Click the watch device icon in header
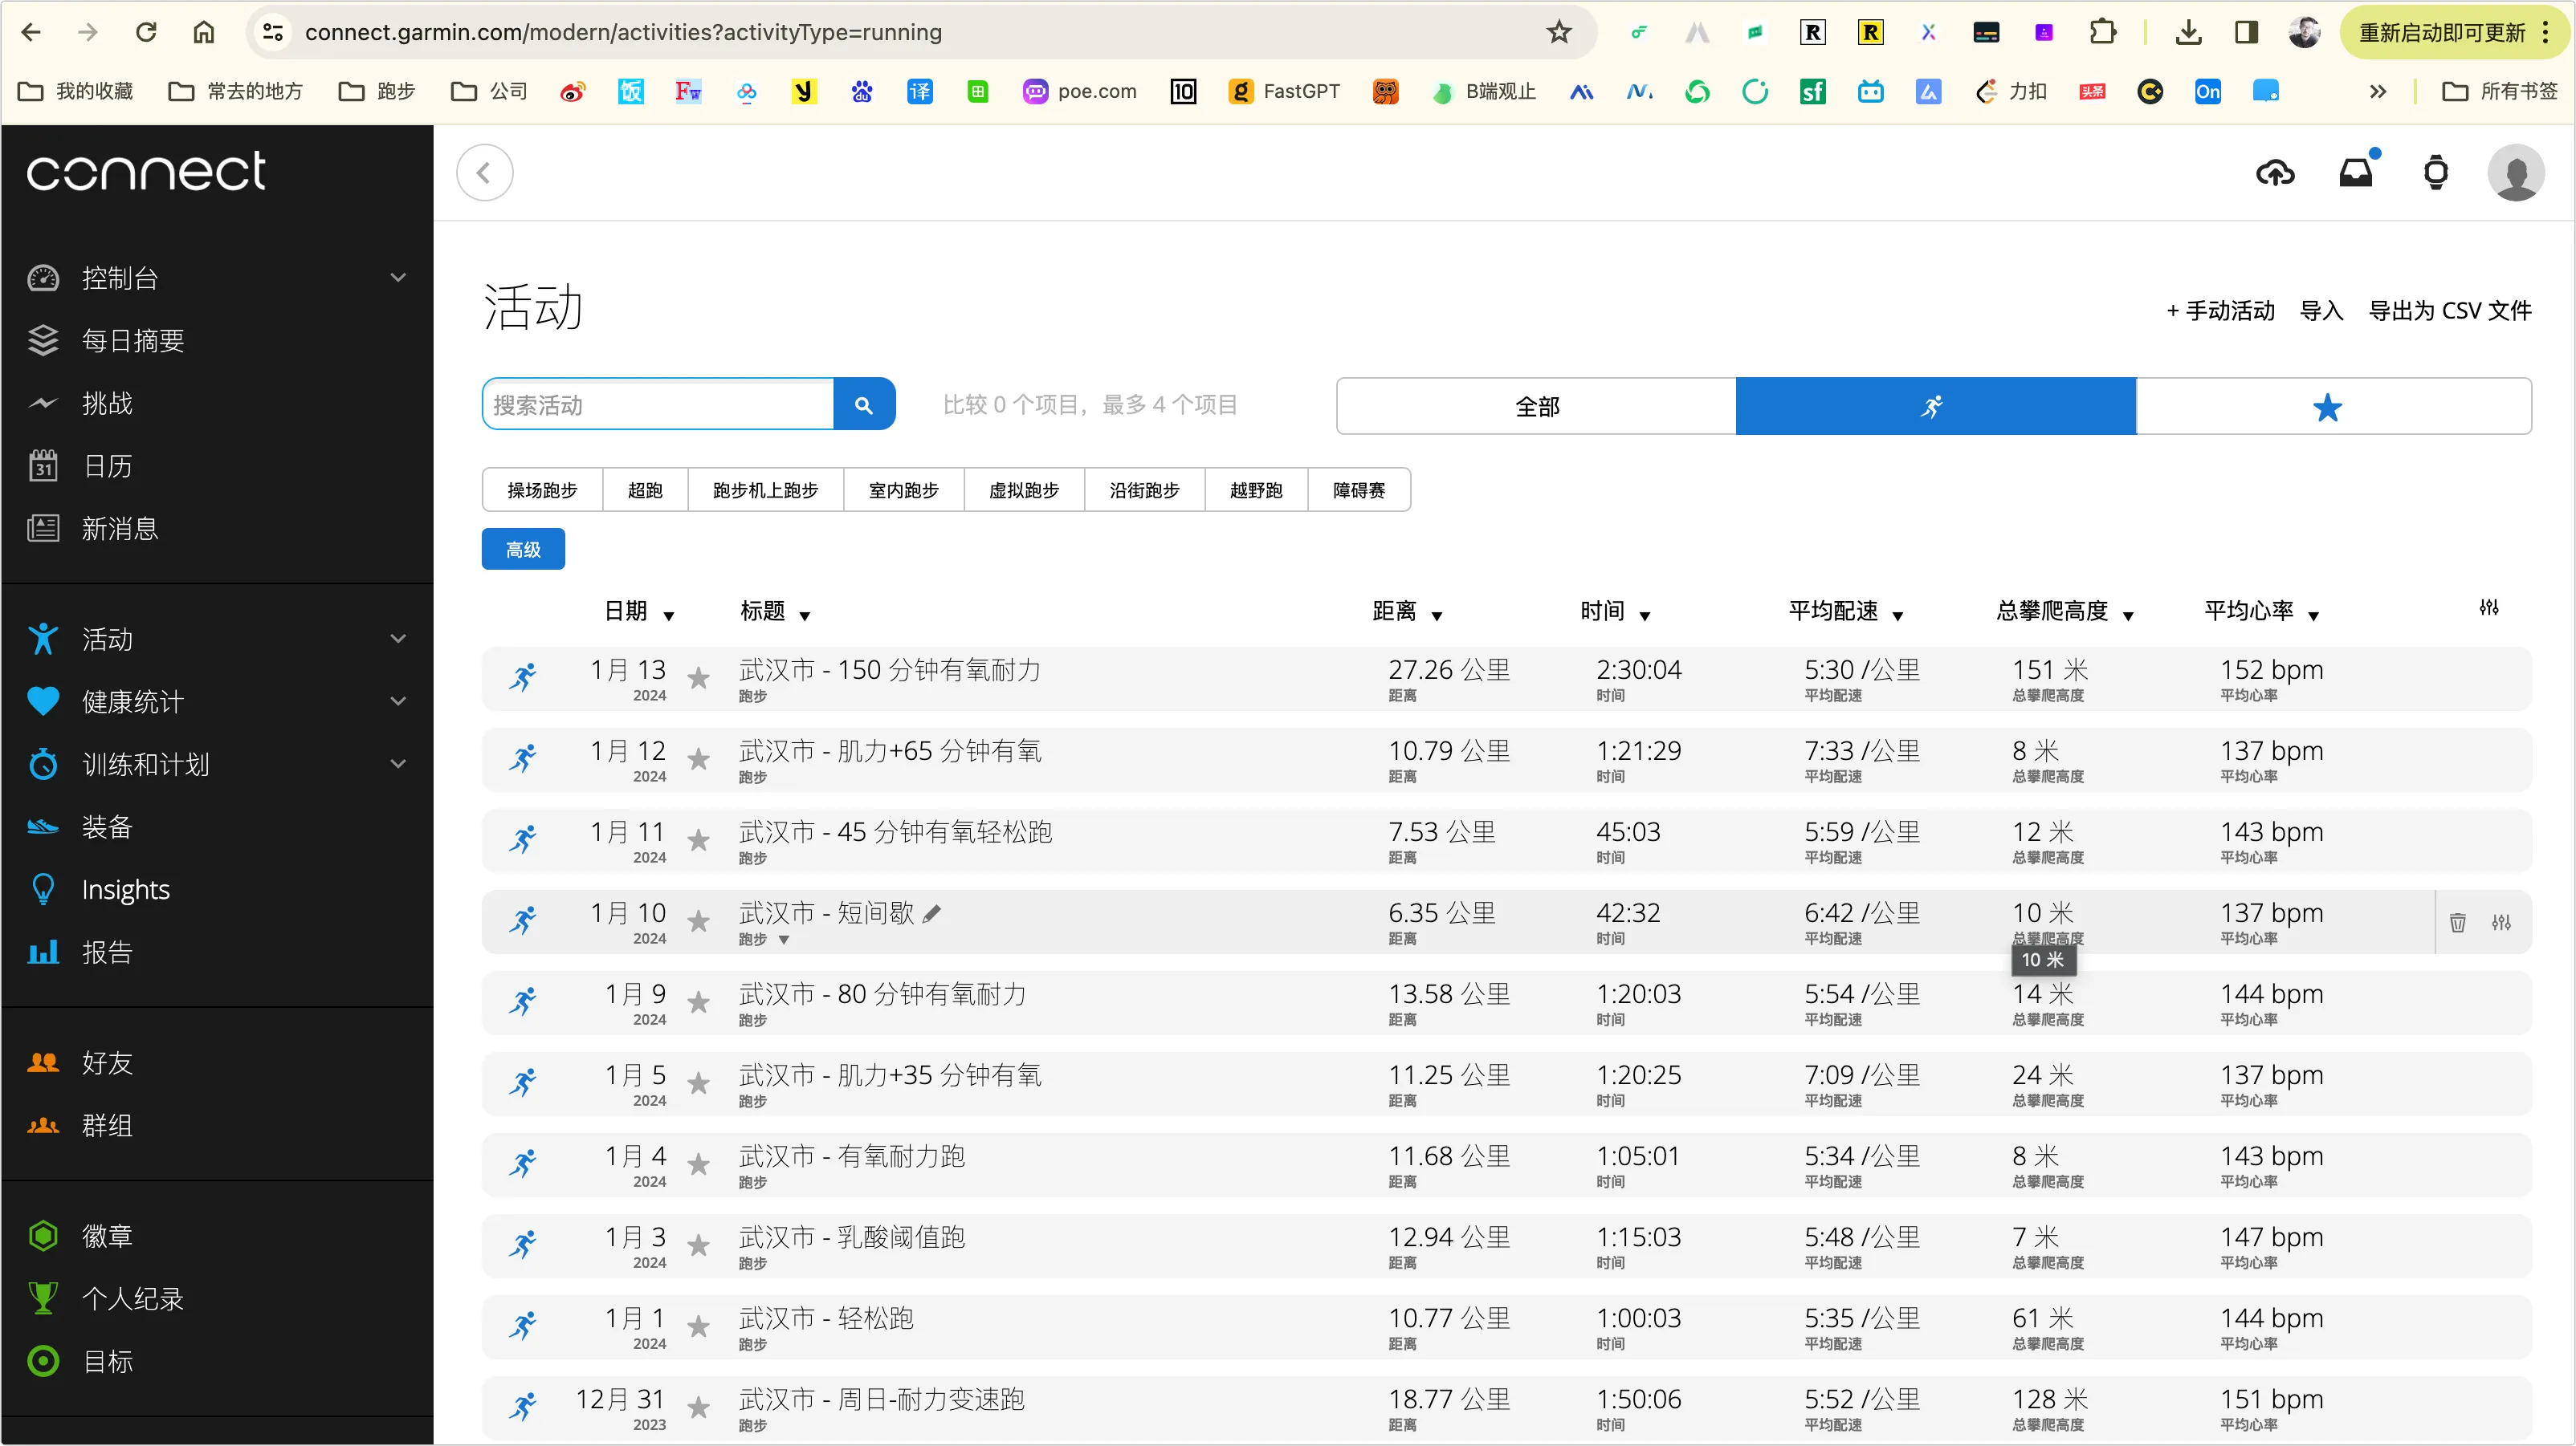The height and width of the screenshot is (1446, 2576). (2436, 174)
